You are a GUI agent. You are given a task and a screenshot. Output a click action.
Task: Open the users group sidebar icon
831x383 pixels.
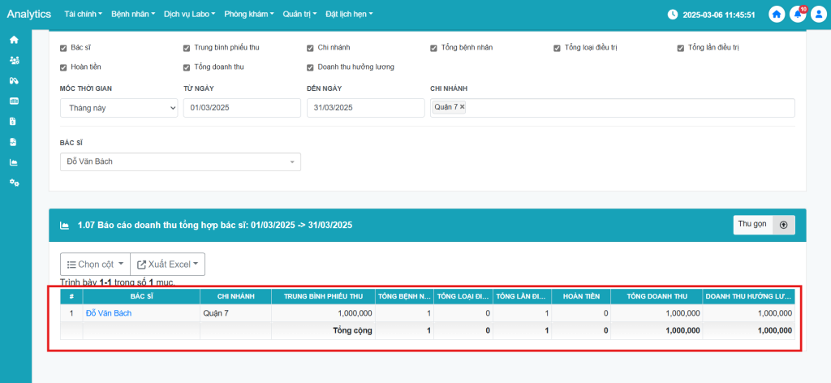14,60
